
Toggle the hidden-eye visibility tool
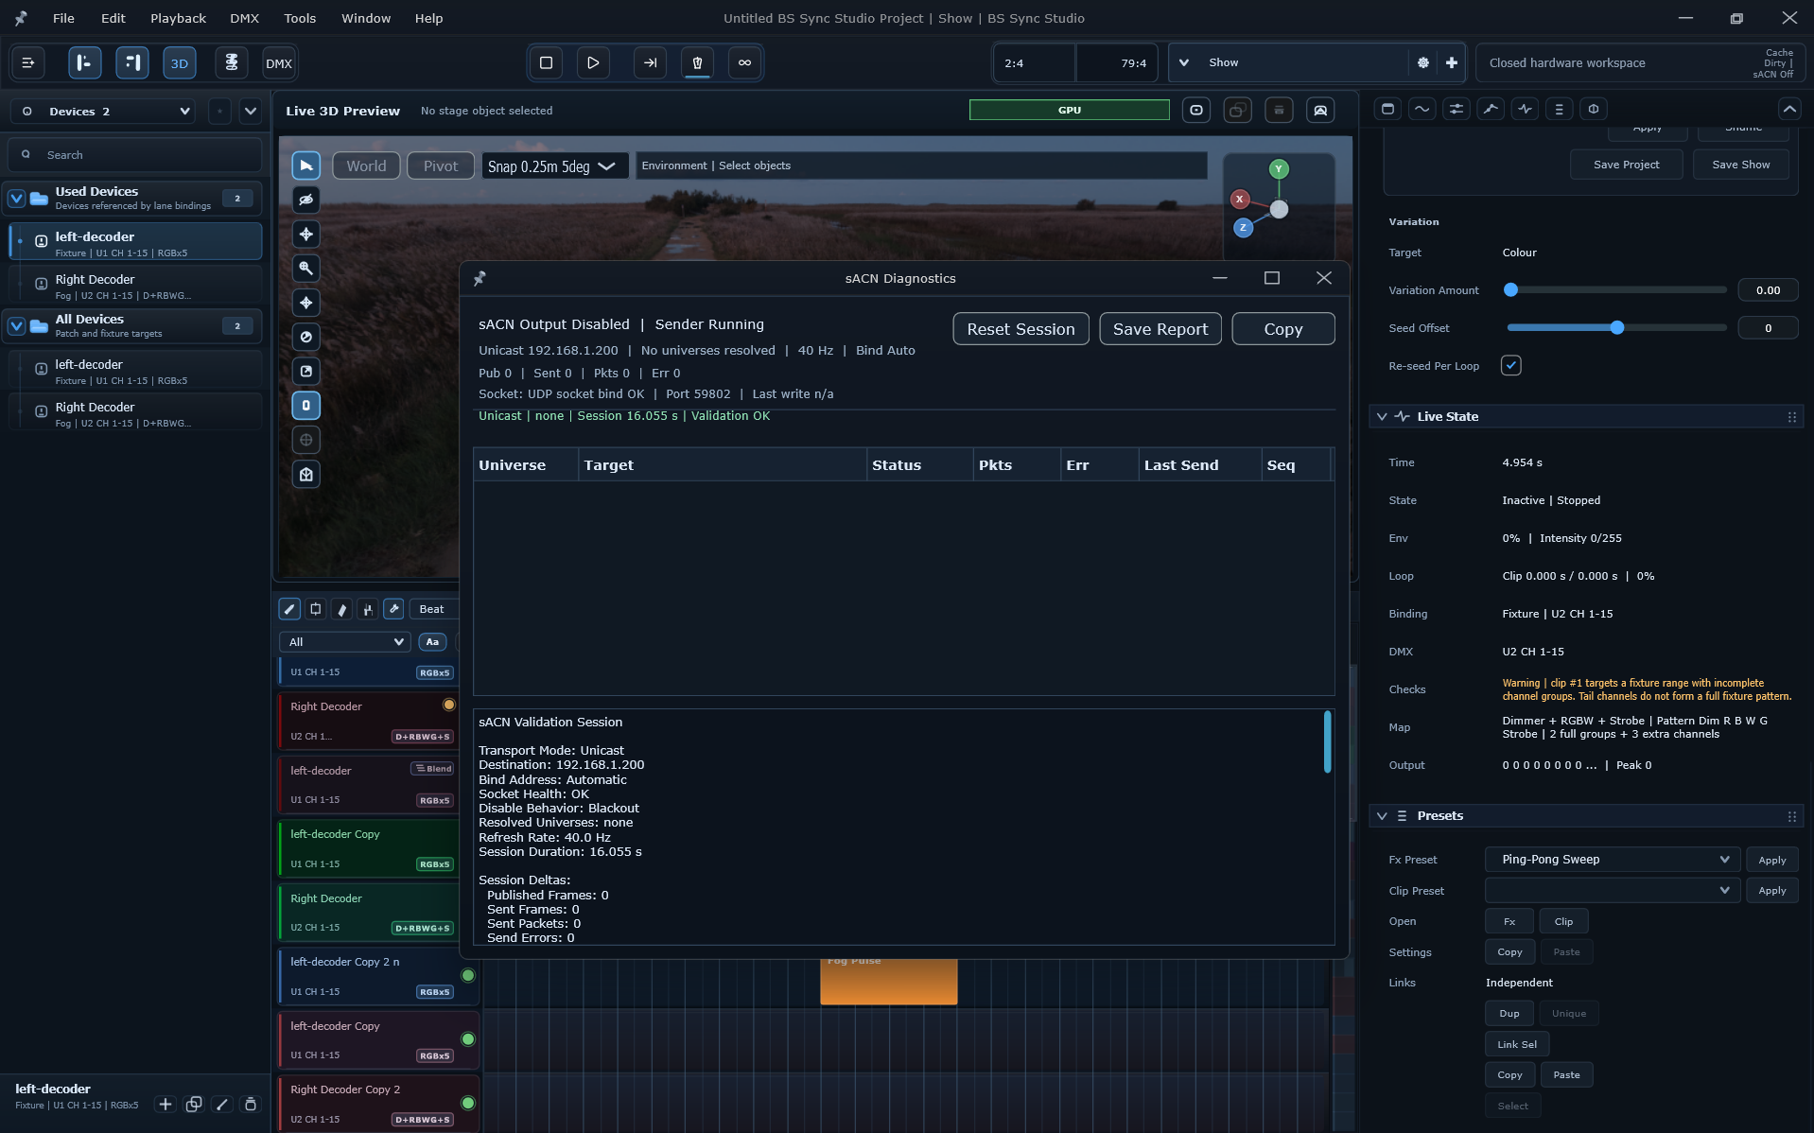click(305, 200)
